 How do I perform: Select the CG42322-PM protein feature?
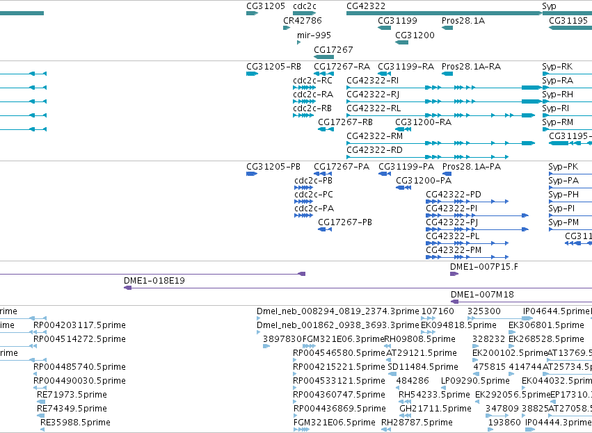(467, 257)
